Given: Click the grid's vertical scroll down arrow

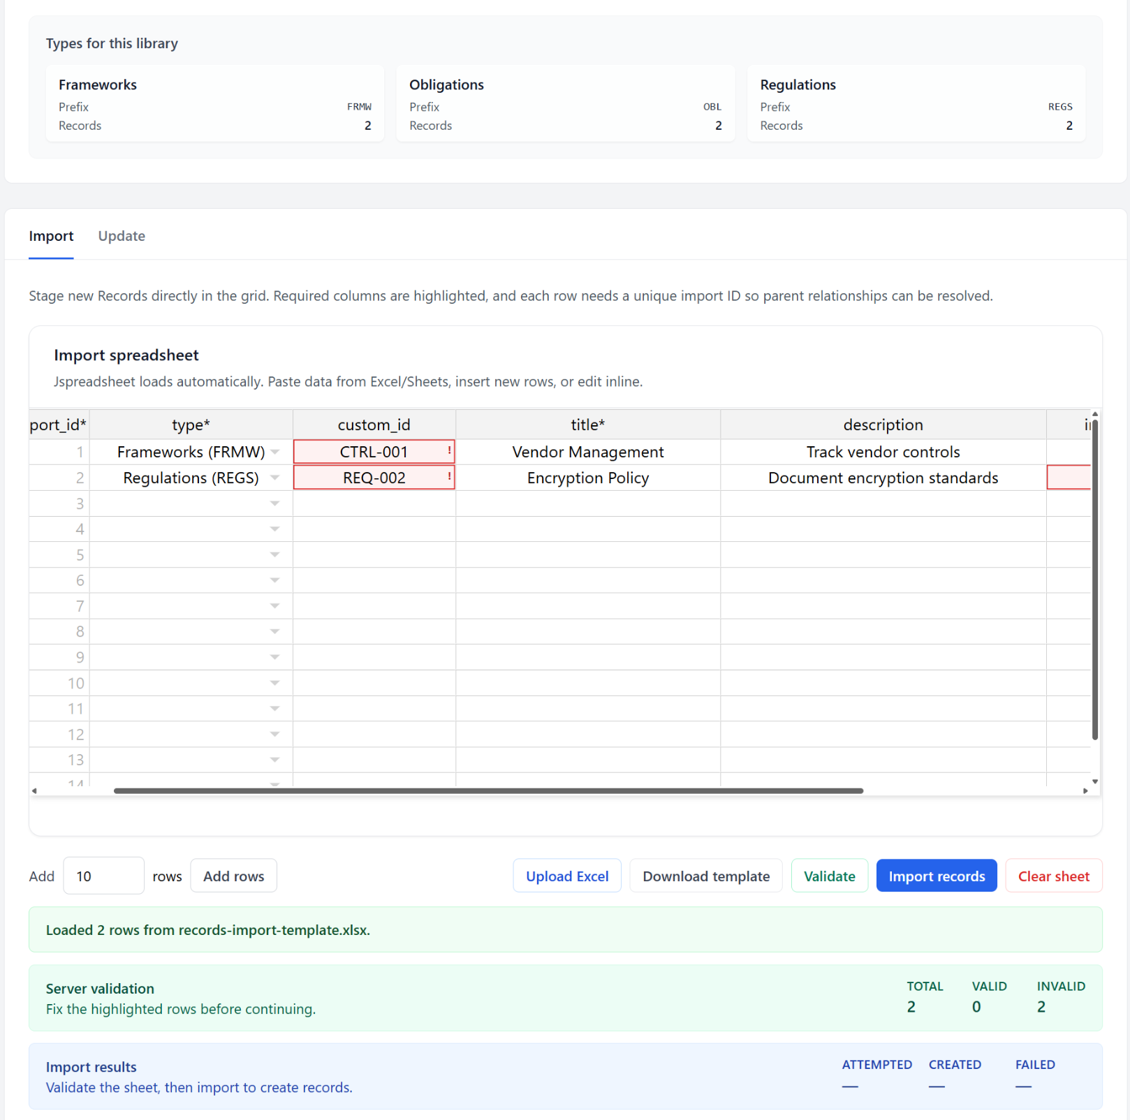Looking at the screenshot, I should pyautogui.click(x=1094, y=781).
